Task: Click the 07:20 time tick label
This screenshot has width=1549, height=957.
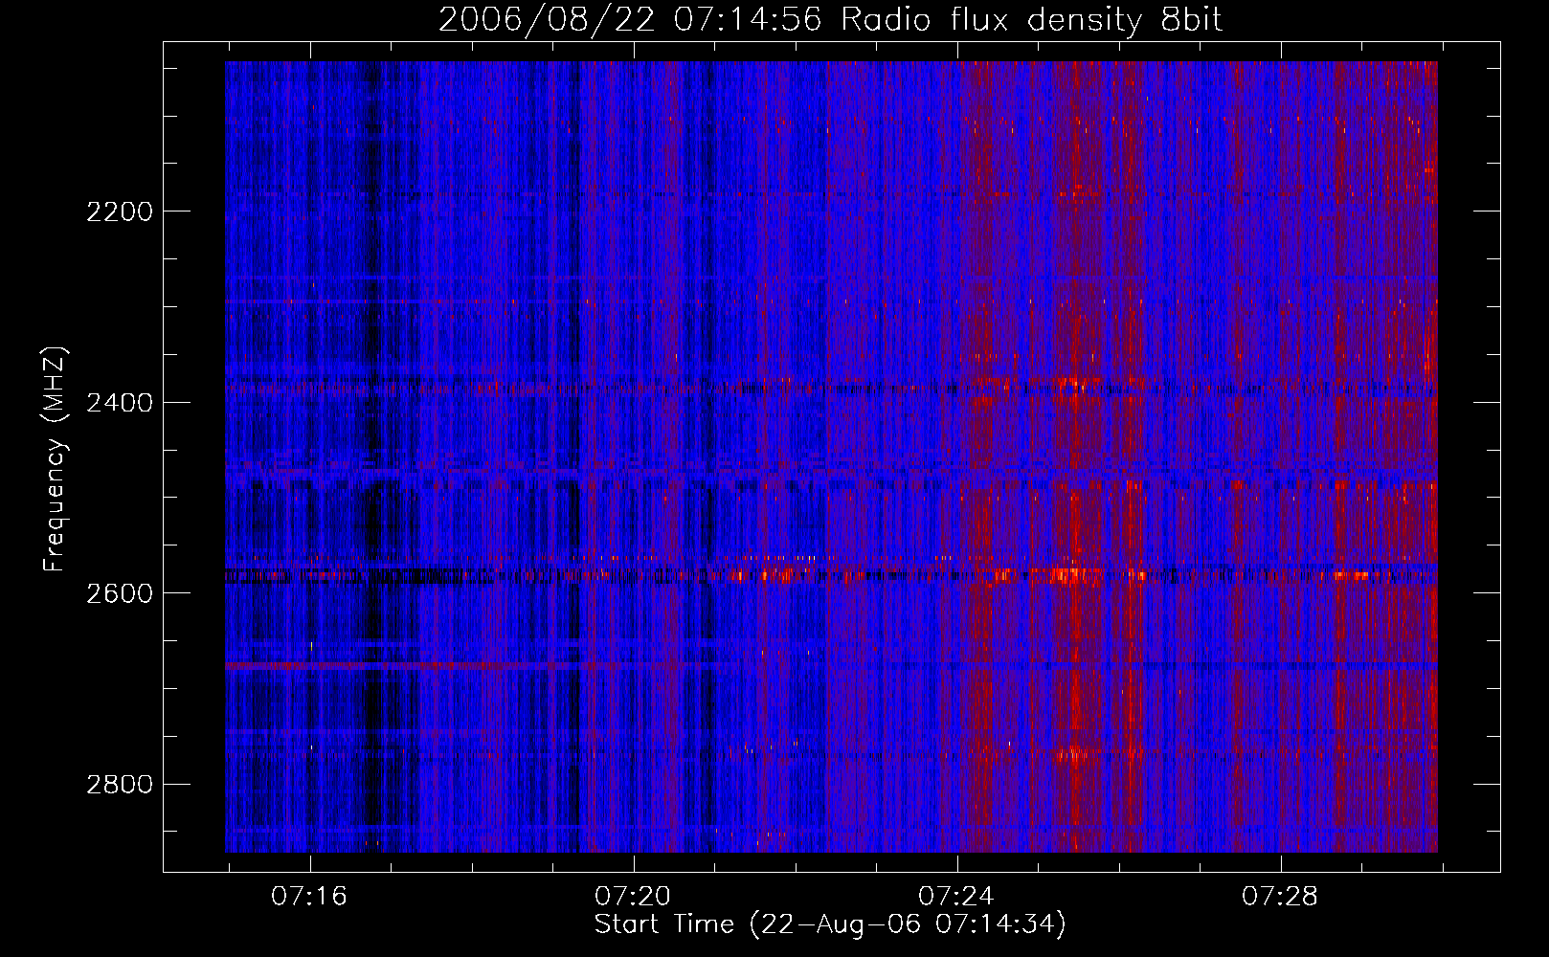Action: (x=633, y=896)
